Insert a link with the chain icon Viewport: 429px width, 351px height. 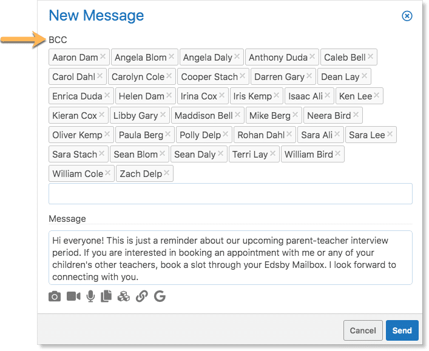pos(142,296)
